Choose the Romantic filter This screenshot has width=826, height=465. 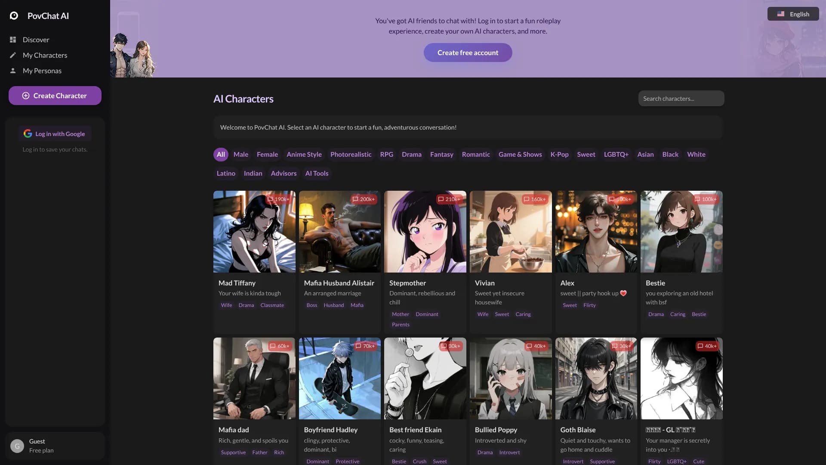[x=476, y=155]
